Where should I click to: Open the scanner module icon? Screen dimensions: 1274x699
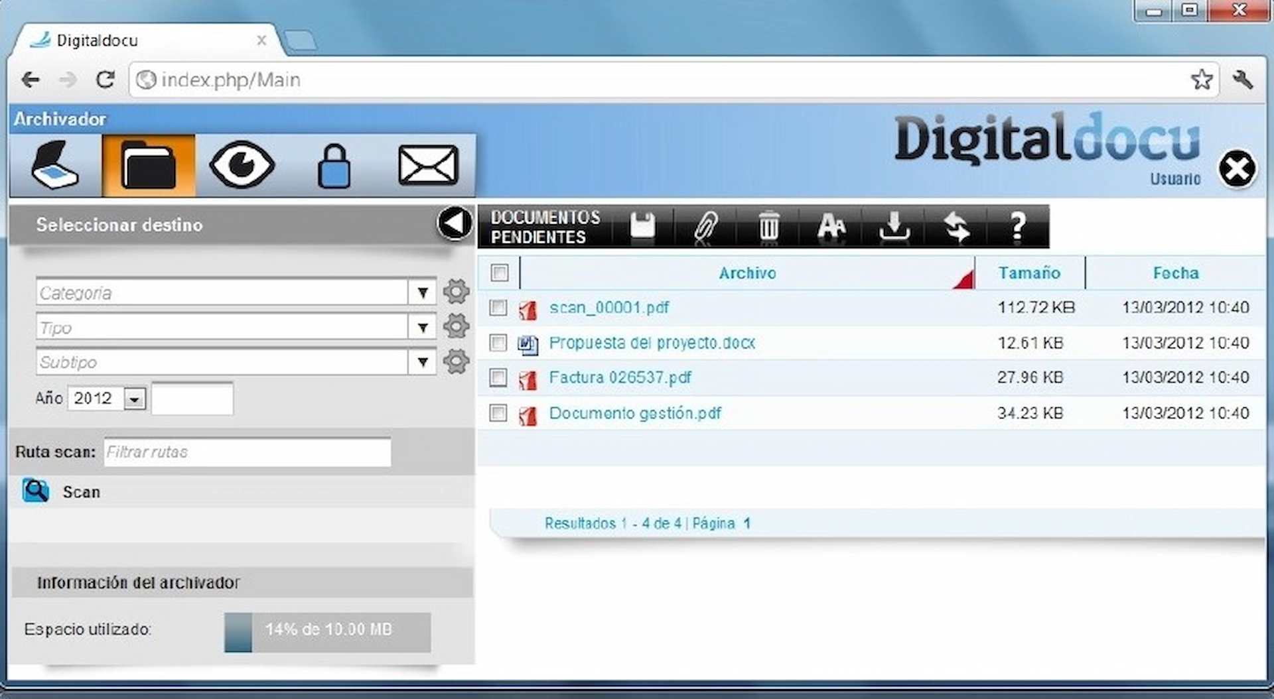(x=55, y=165)
